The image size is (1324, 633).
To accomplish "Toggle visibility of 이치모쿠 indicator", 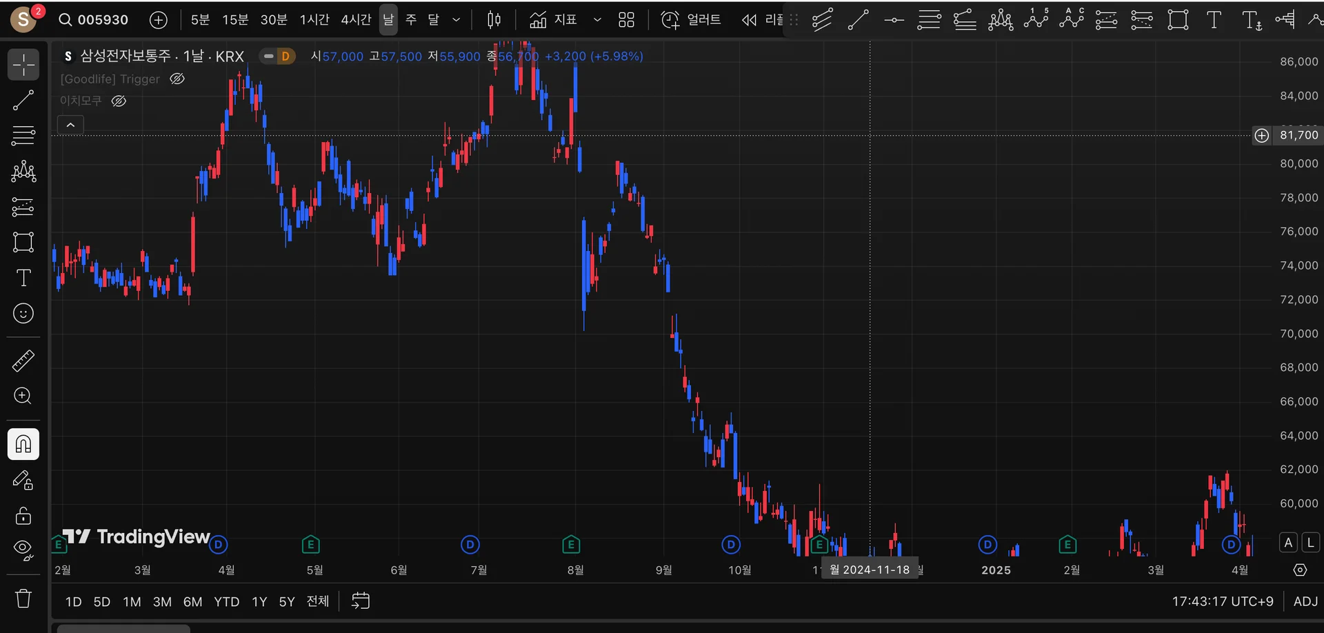I will (x=119, y=101).
